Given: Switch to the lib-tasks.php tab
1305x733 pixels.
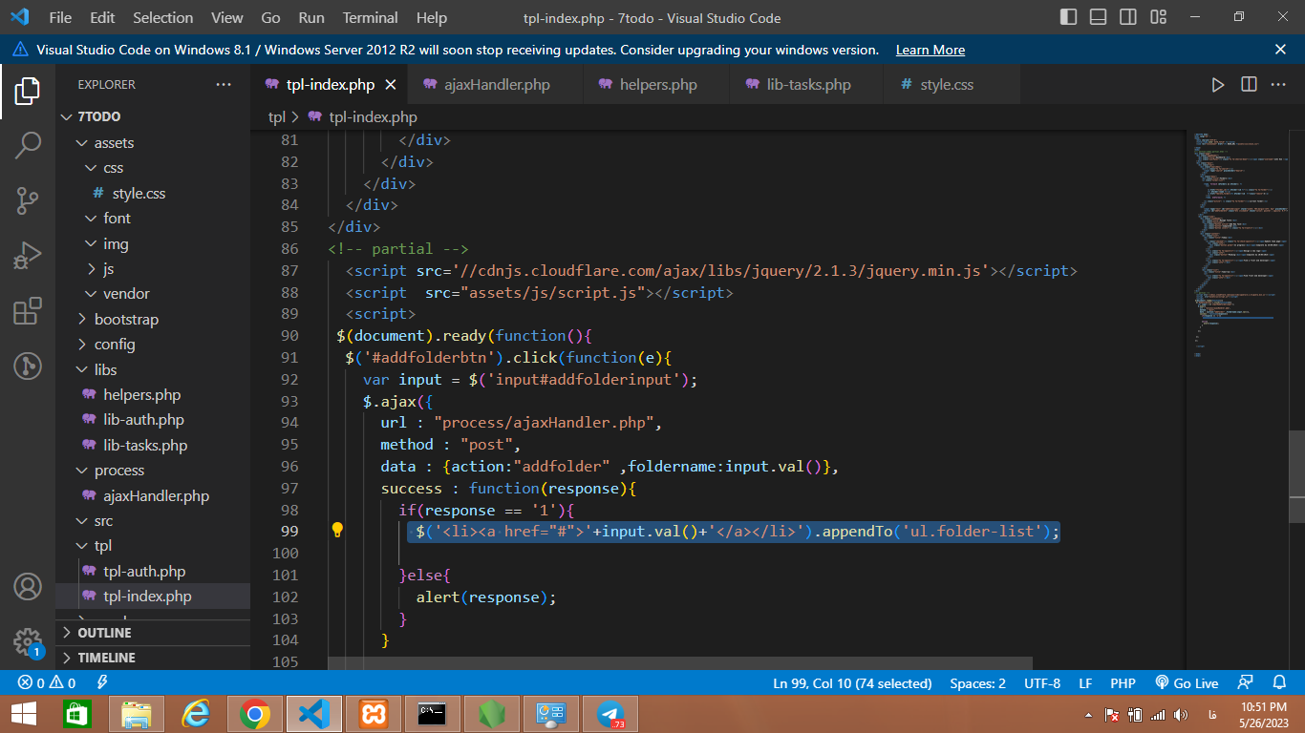Looking at the screenshot, I should click(x=807, y=85).
